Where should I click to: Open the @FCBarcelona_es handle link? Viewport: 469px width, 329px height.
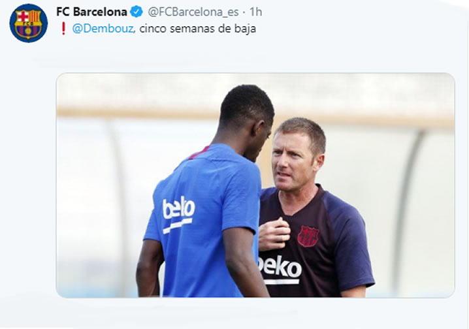(x=193, y=12)
